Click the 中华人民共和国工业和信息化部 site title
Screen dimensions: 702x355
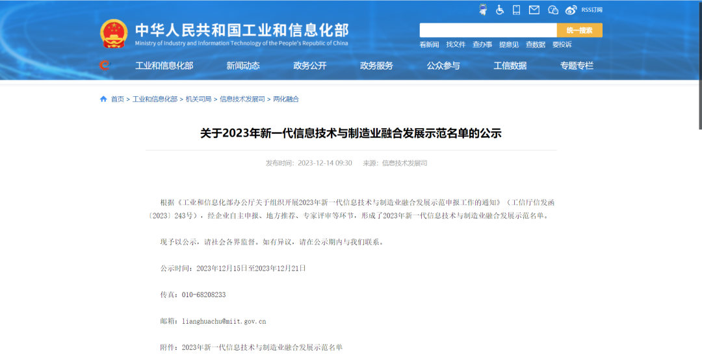[x=242, y=30]
